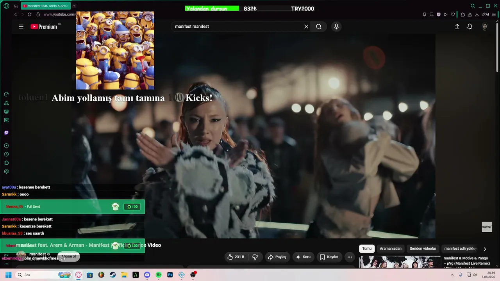Open taskbar volume speaker control
Viewport: 500px width, 281px height.
[475, 275]
